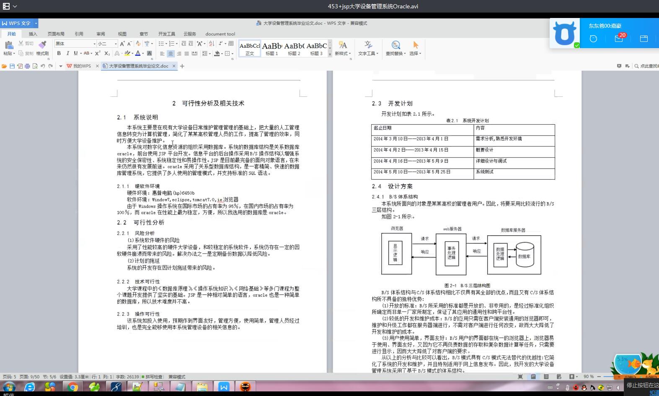Screen dimensions: 659x396
Task: Toggle Bold formatting
Action: (x=59, y=53)
